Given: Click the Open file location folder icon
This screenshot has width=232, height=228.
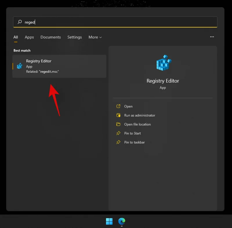Looking at the screenshot, I should 119,124.
